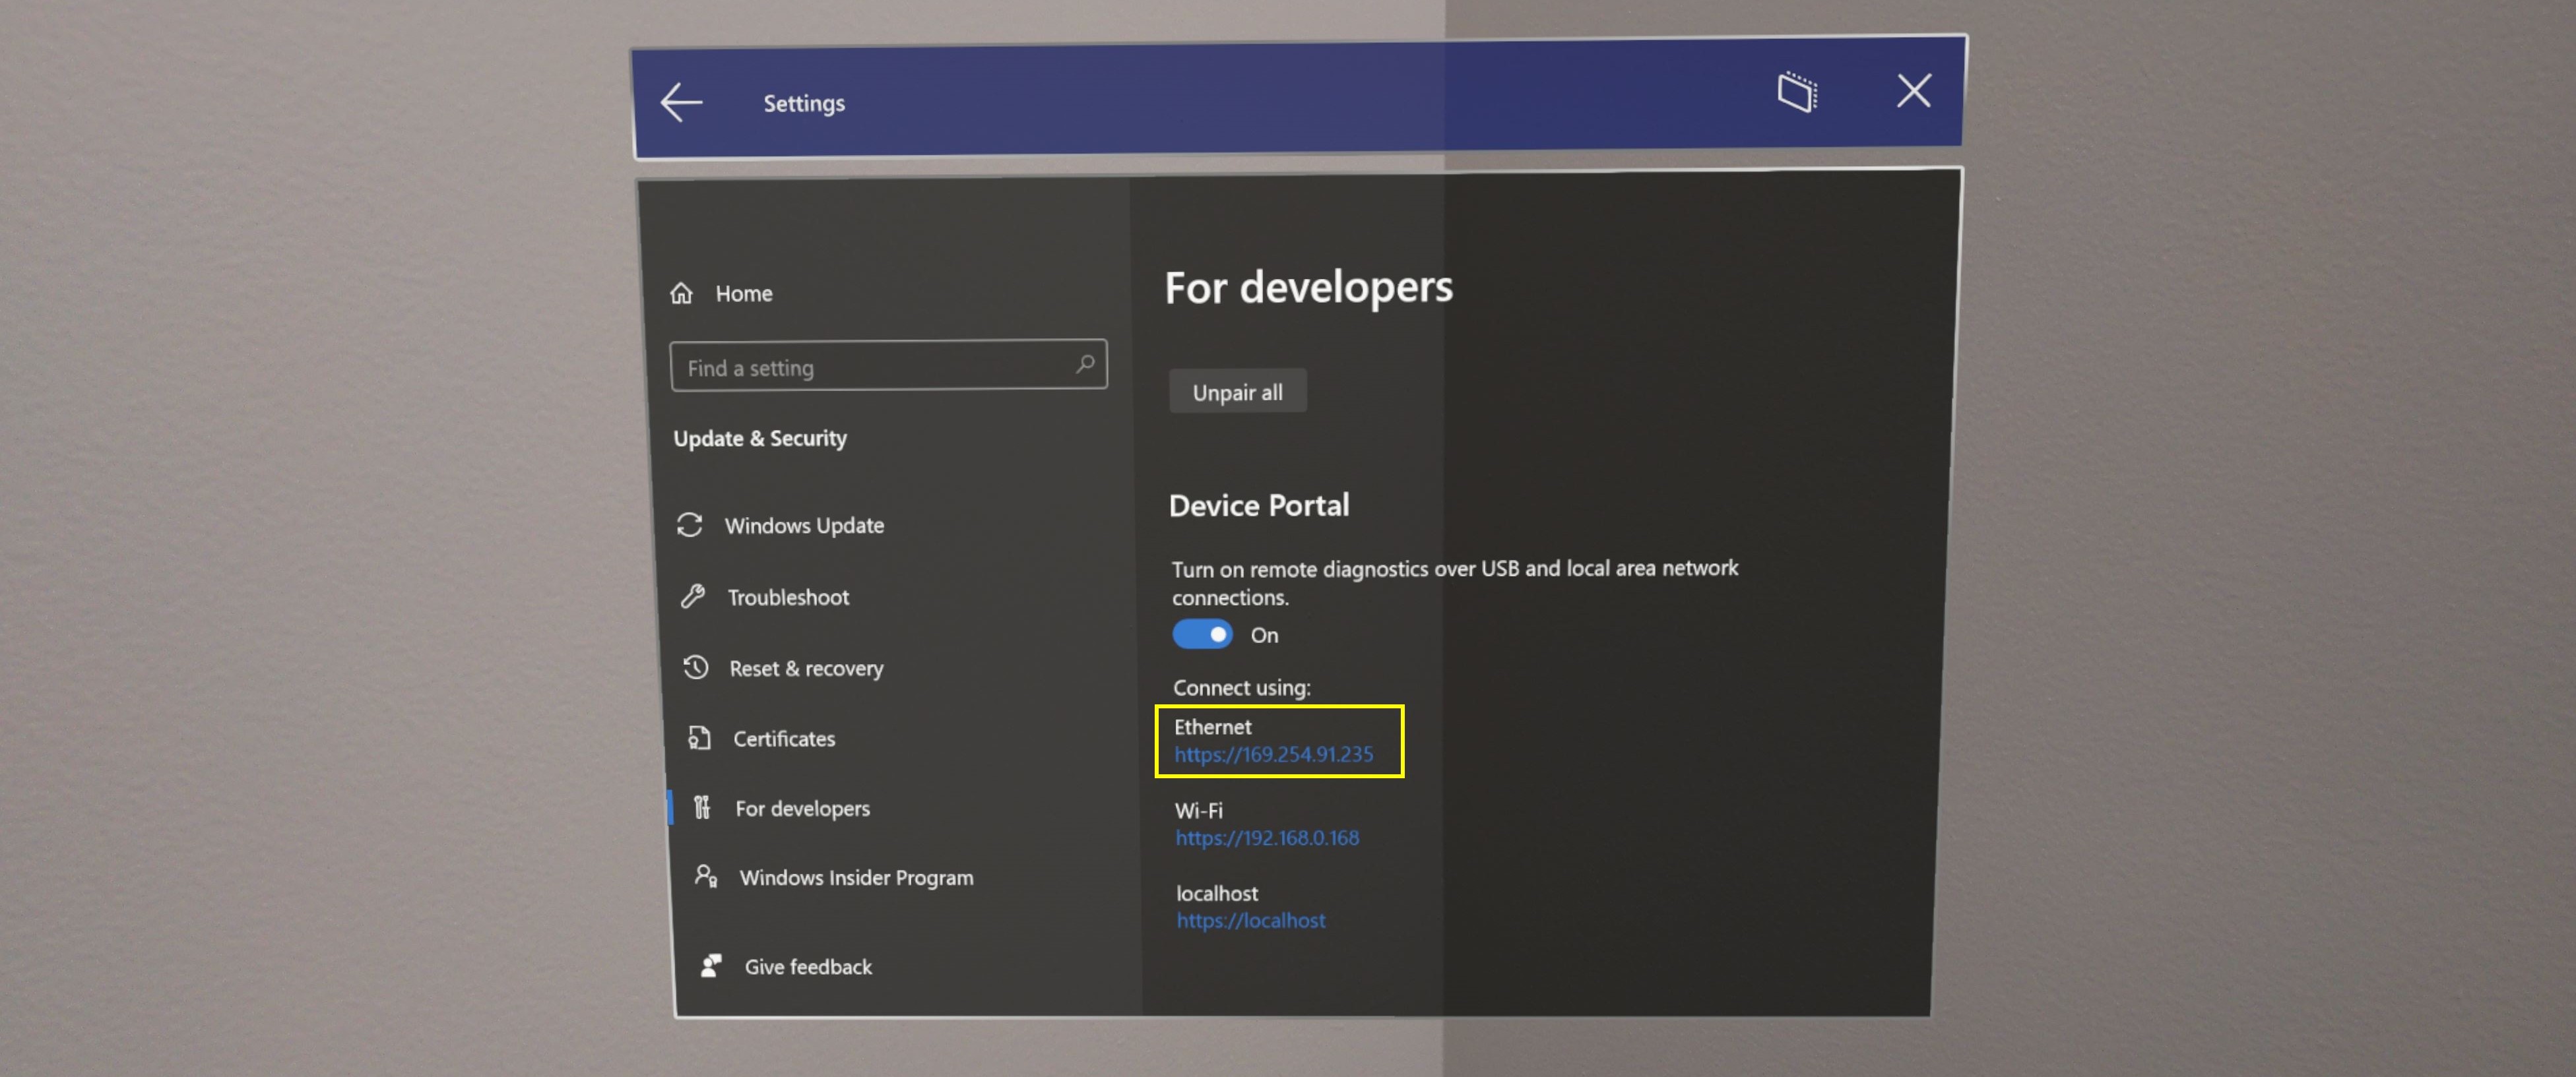Select Windows Update menu item
This screenshot has height=1077, width=2576.
(804, 524)
